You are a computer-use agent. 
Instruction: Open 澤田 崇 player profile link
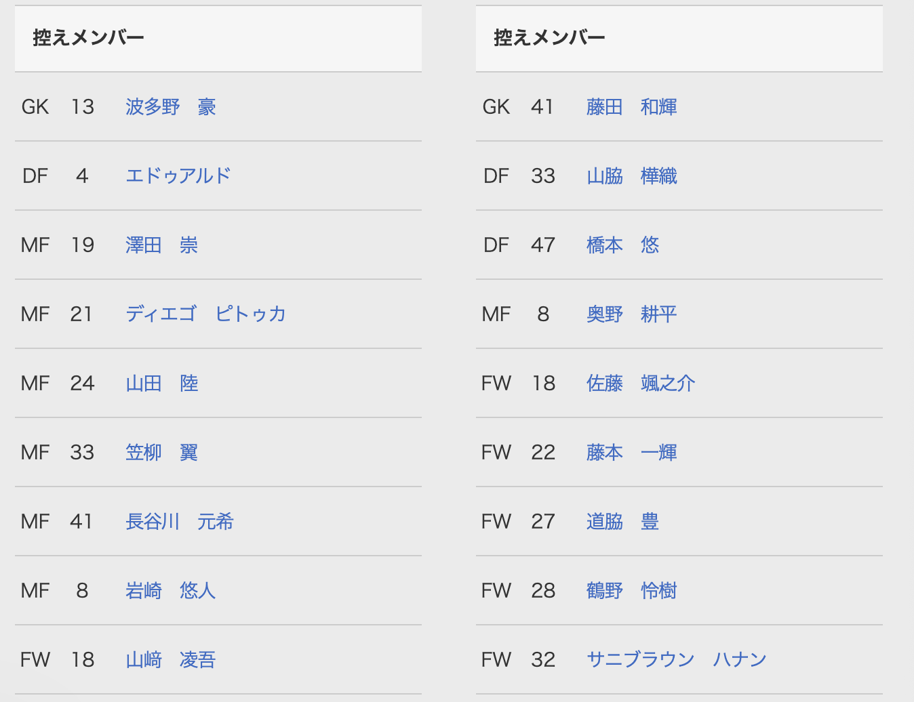tap(161, 245)
